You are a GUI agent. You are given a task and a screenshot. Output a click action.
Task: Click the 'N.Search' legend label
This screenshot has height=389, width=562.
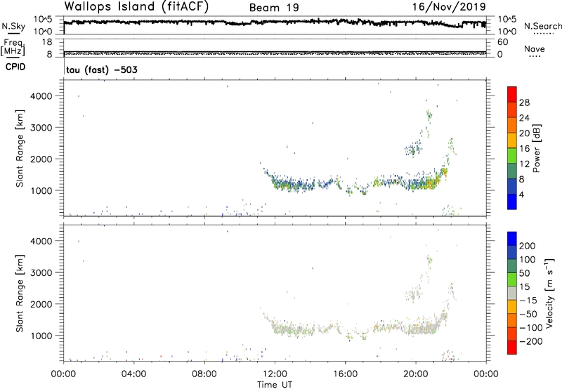coord(542,26)
